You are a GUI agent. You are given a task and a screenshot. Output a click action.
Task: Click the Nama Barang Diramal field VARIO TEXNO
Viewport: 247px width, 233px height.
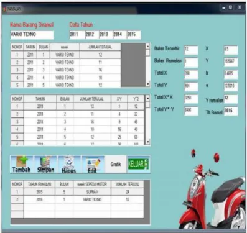pos(32,35)
